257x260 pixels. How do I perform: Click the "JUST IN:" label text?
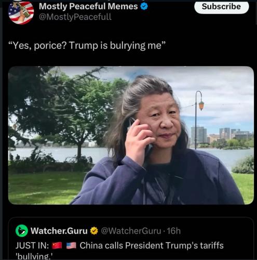click(32, 245)
